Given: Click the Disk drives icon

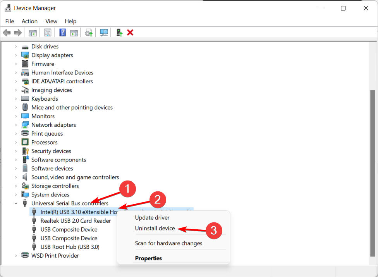Looking at the screenshot, I should pos(25,47).
